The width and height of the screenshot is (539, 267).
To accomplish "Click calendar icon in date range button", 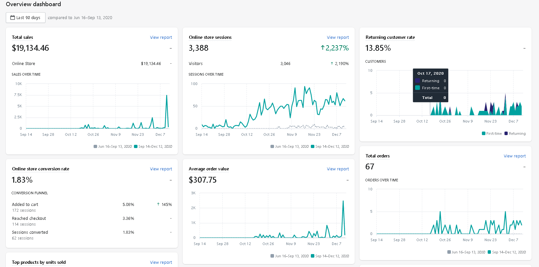I will coord(13,17).
